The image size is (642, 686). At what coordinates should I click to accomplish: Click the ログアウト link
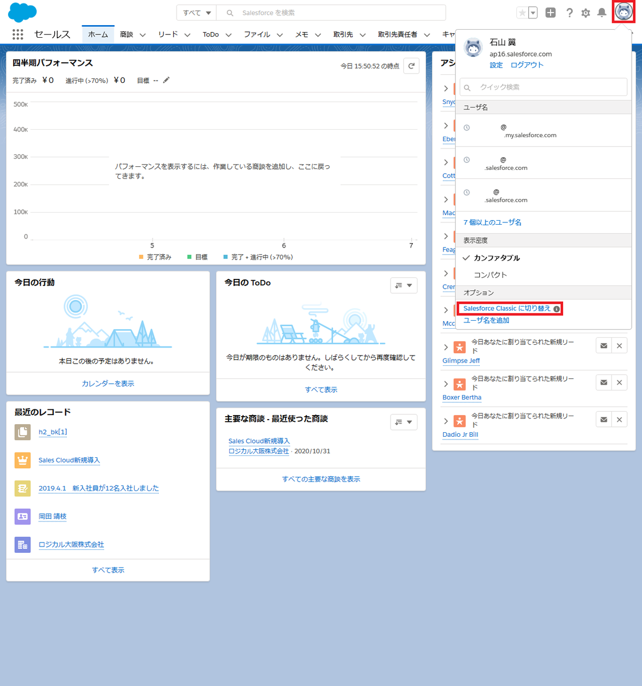pos(527,65)
